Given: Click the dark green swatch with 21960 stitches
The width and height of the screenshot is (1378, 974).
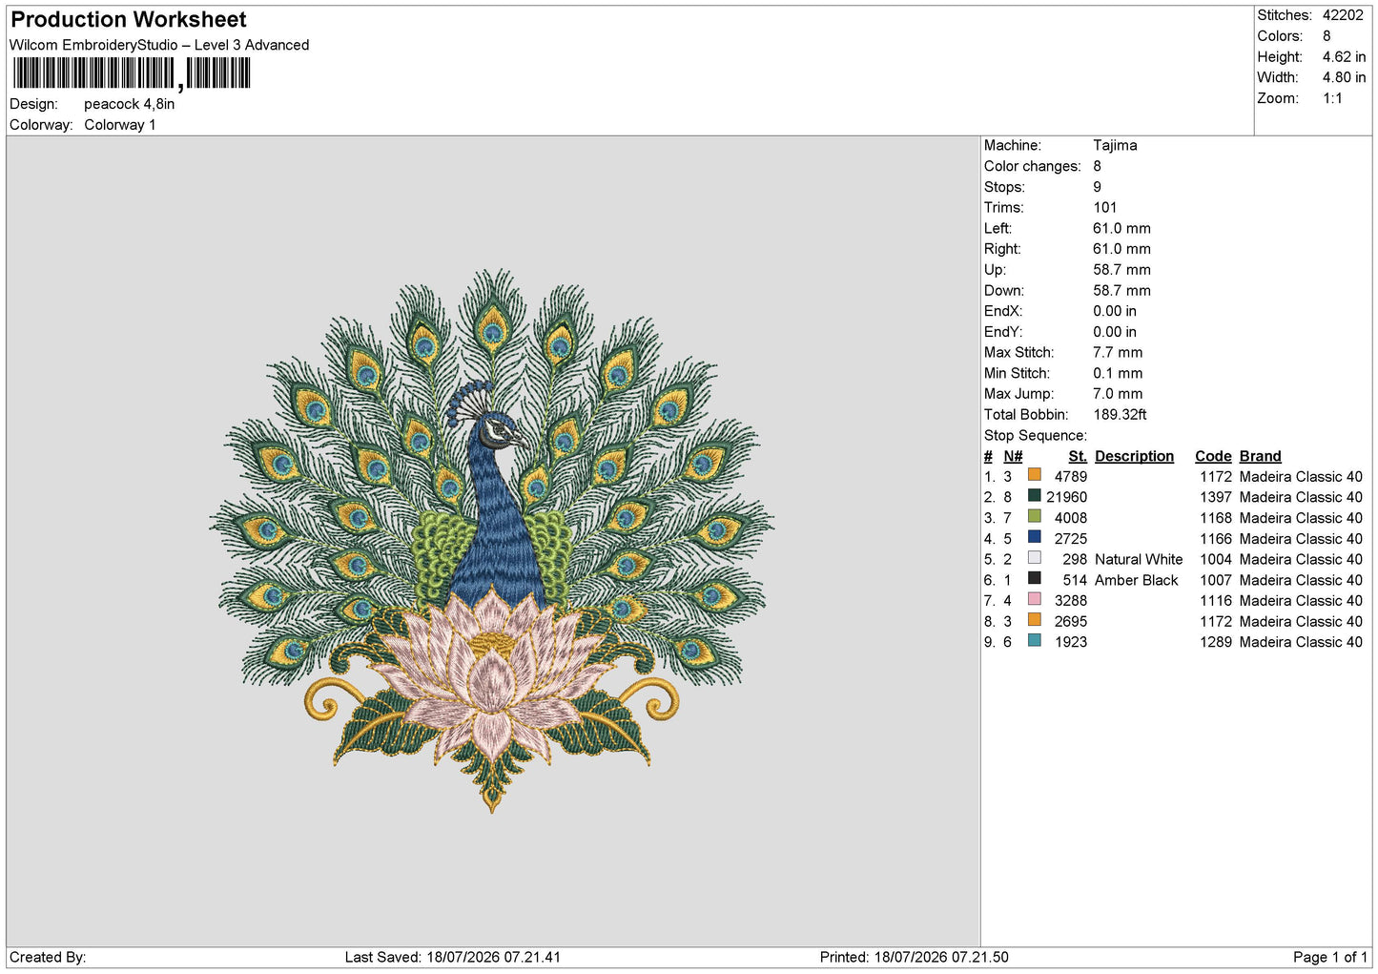Looking at the screenshot, I should coord(1035,496).
